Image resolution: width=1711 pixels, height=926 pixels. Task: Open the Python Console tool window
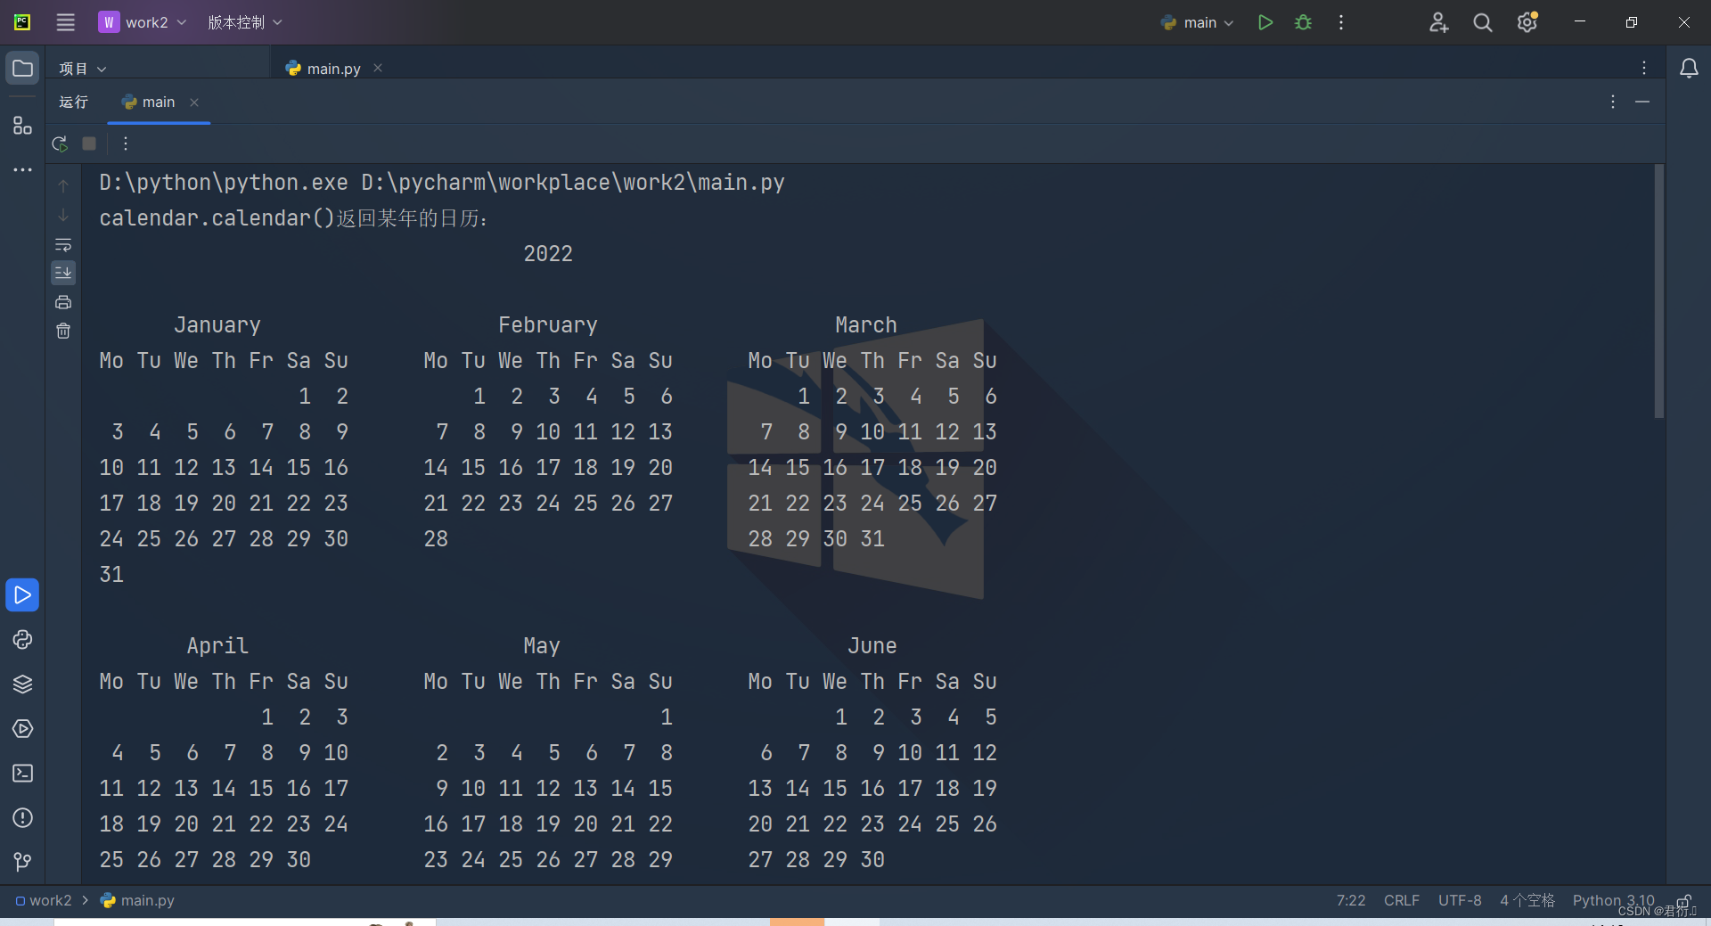click(x=22, y=639)
